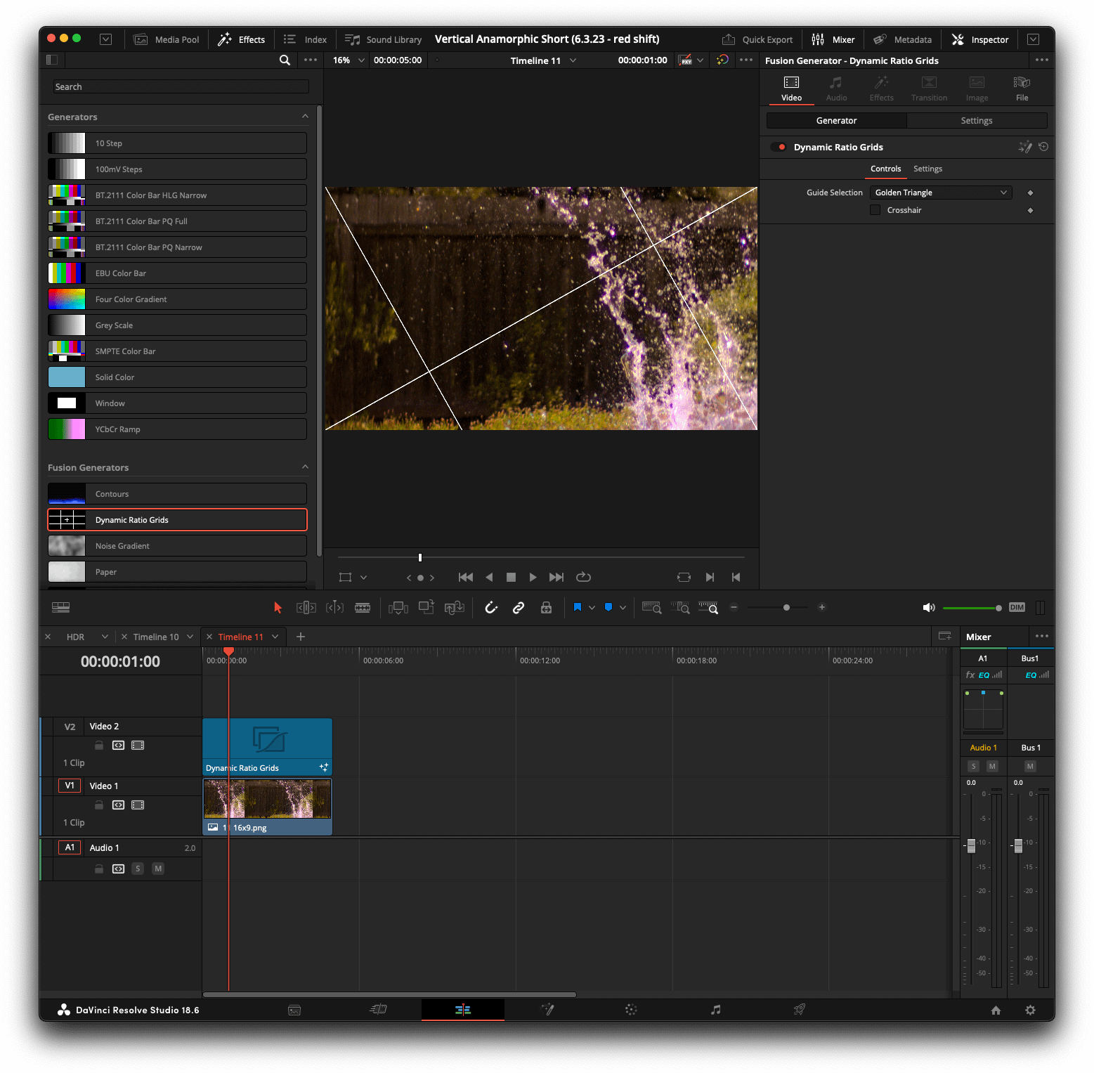Open the Sound Library panel
1094x1073 pixels.
[383, 39]
